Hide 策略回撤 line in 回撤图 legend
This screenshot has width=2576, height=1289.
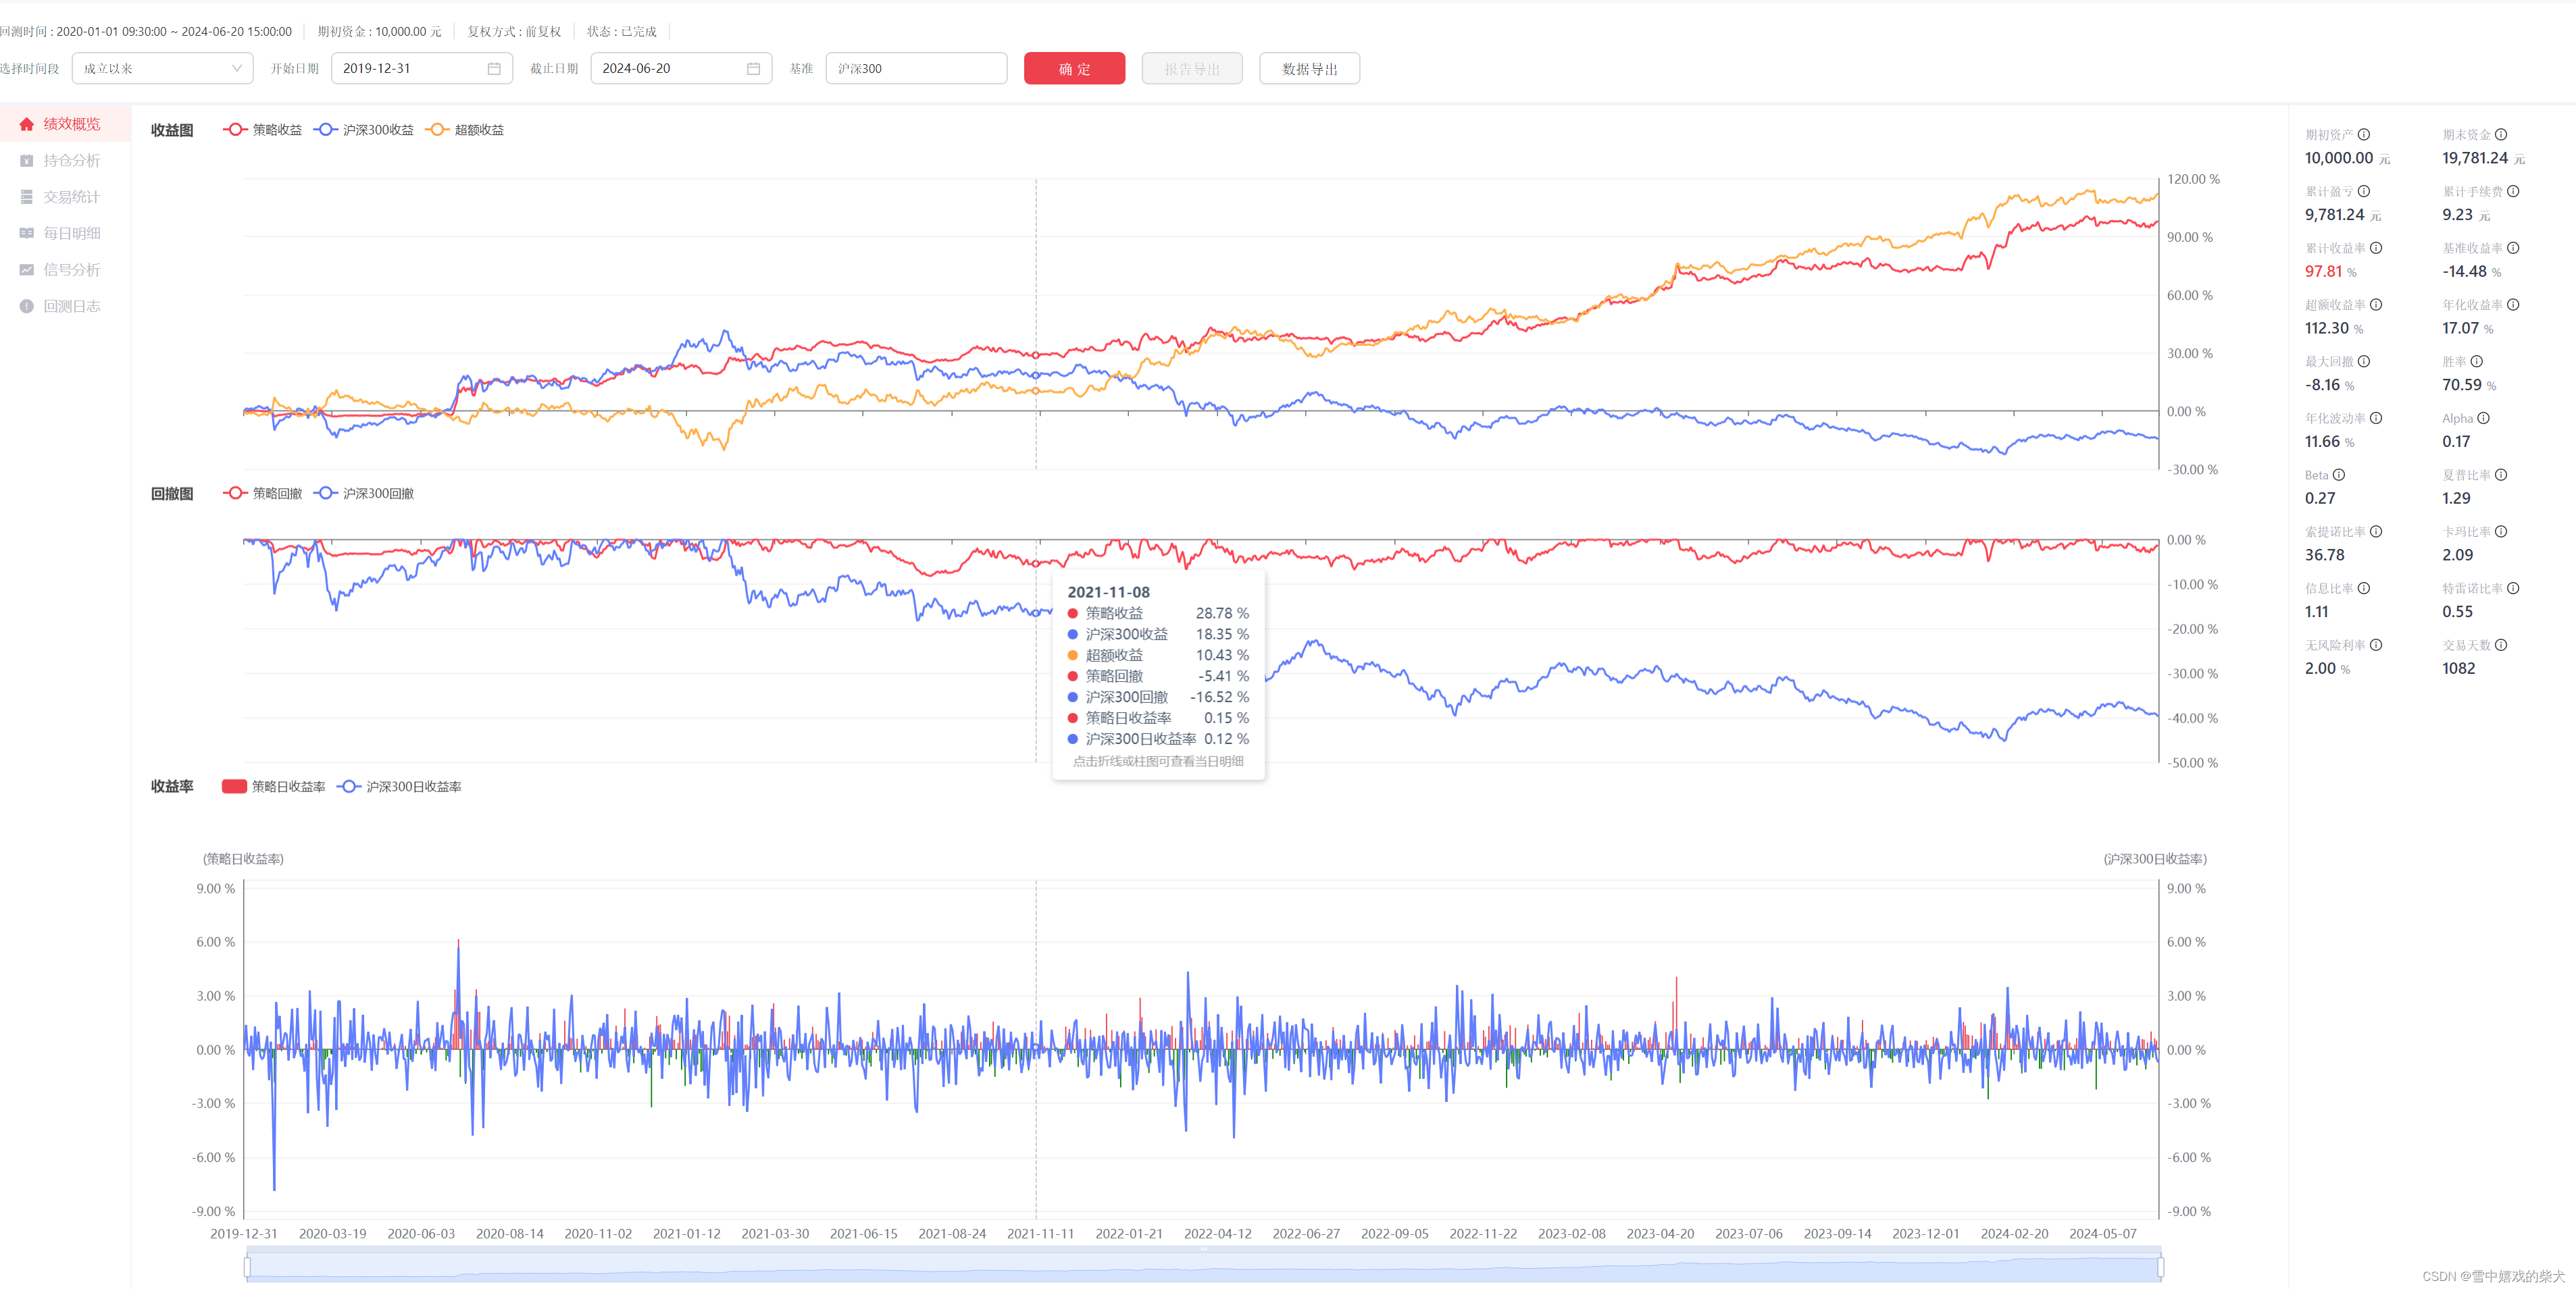(263, 494)
